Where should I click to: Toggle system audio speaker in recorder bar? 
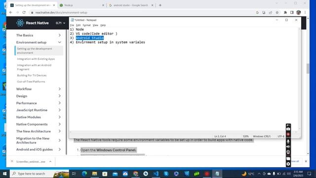click(288, 147)
